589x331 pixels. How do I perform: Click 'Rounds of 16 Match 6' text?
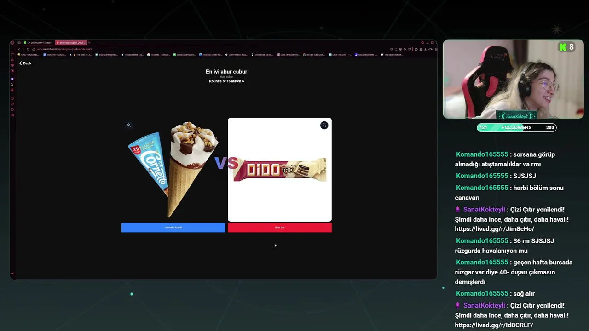[x=226, y=81]
